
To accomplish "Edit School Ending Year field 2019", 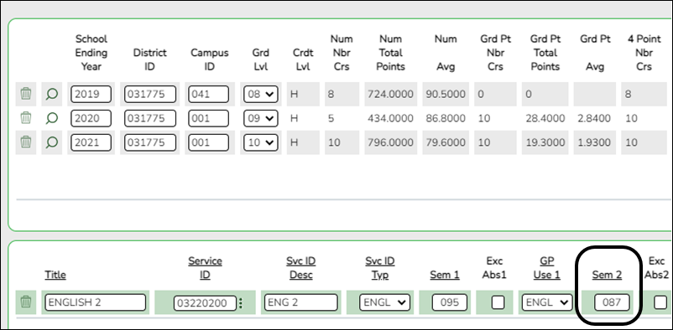I will tap(91, 94).
